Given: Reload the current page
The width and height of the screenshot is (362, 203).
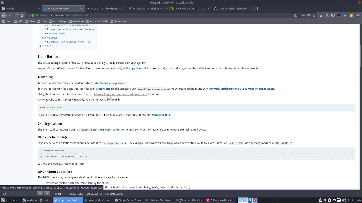Looking at the screenshot, I should [16, 15].
